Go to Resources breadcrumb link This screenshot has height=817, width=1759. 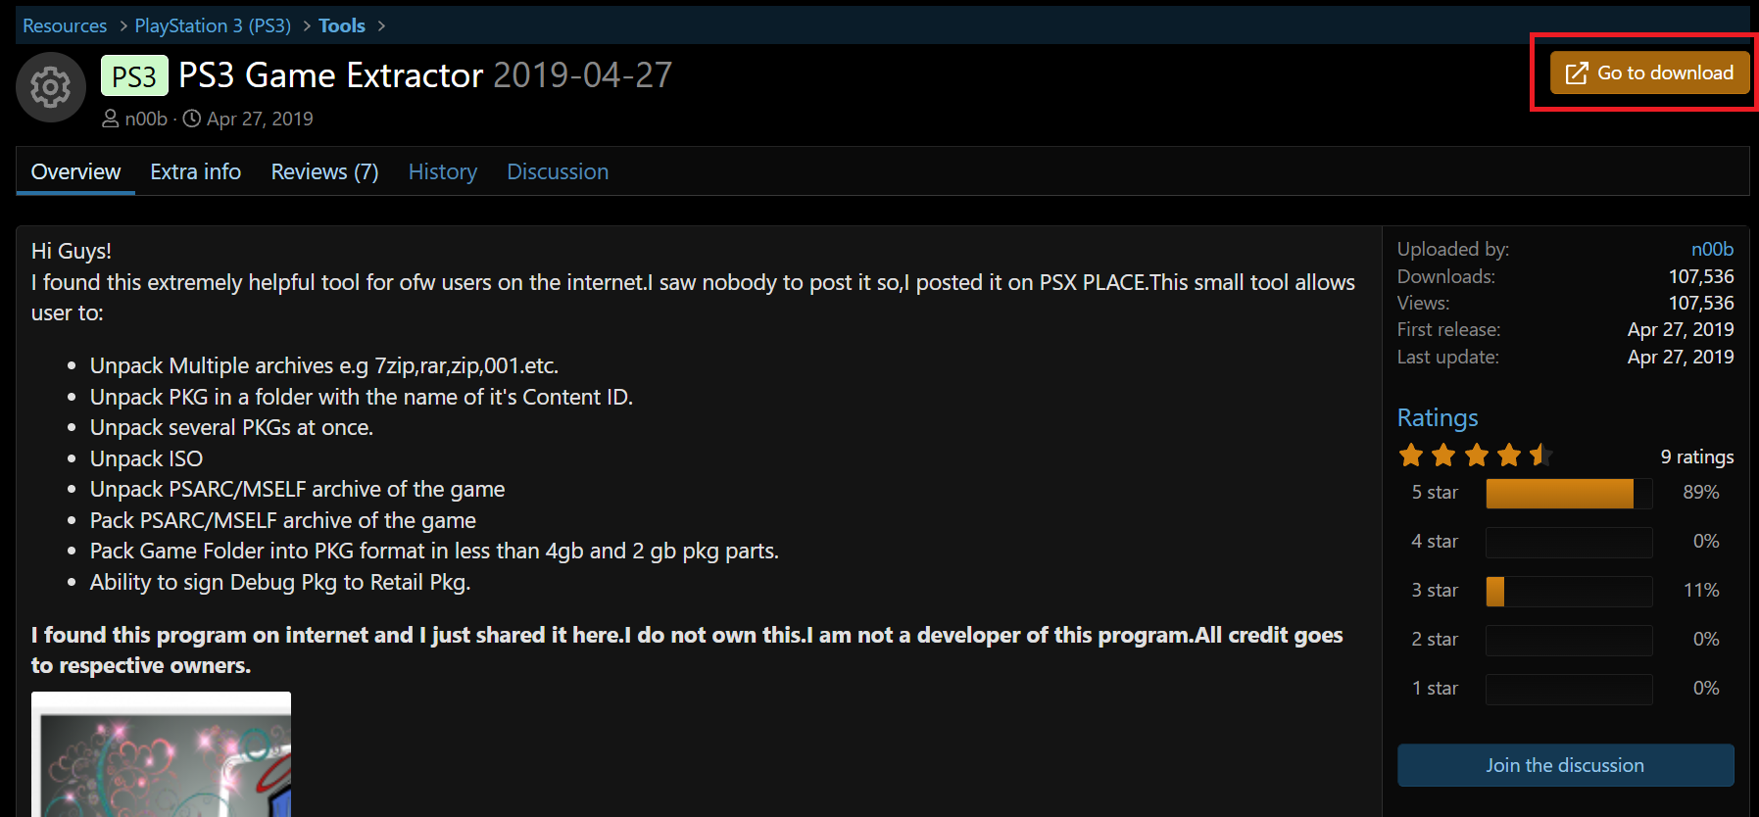point(65,25)
